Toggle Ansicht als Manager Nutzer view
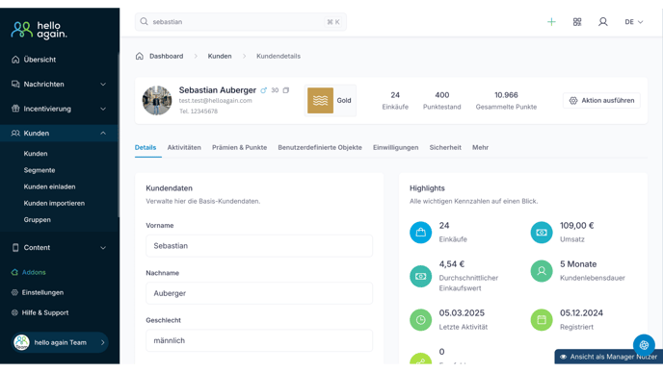This screenshot has width=663, height=372. point(609,357)
